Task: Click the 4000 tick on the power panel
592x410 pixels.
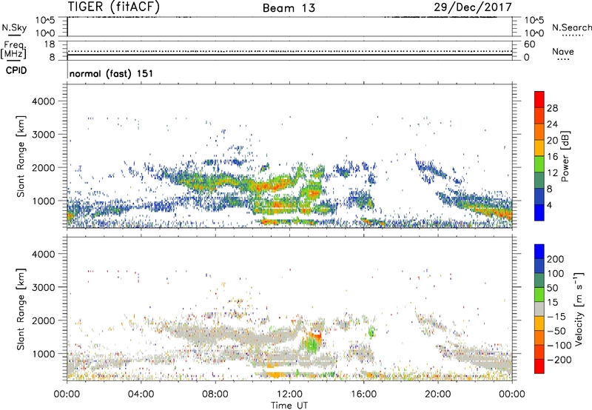Action: [44, 101]
